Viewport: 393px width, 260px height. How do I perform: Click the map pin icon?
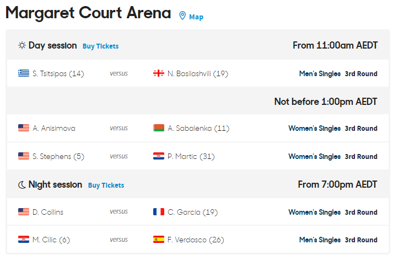pyautogui.click(x=182, y=16)
